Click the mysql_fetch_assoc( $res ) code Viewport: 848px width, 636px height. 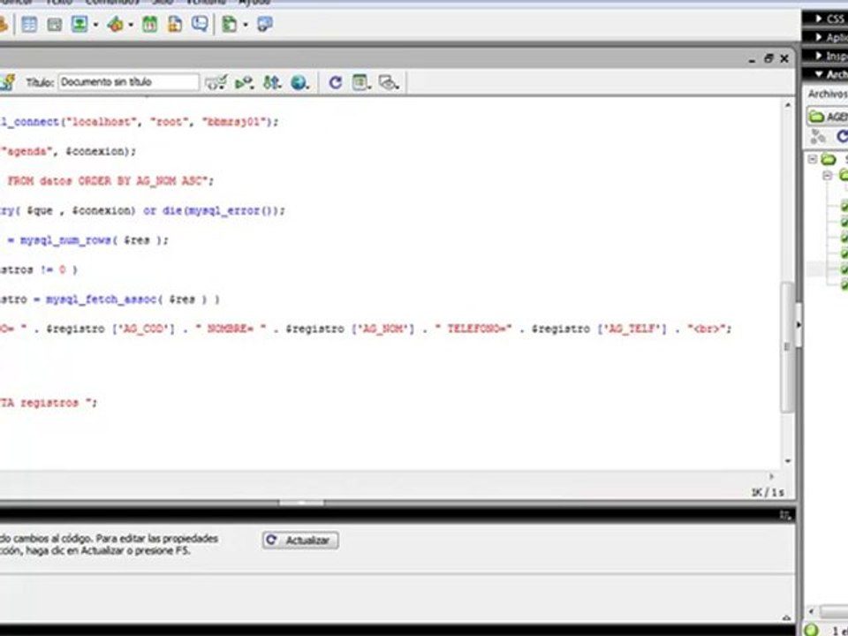click(126, 299)
